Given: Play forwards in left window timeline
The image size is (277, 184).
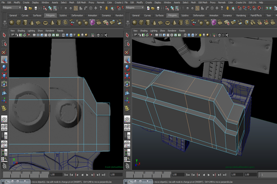Looking at the screenshot, I should click(87, 175).
